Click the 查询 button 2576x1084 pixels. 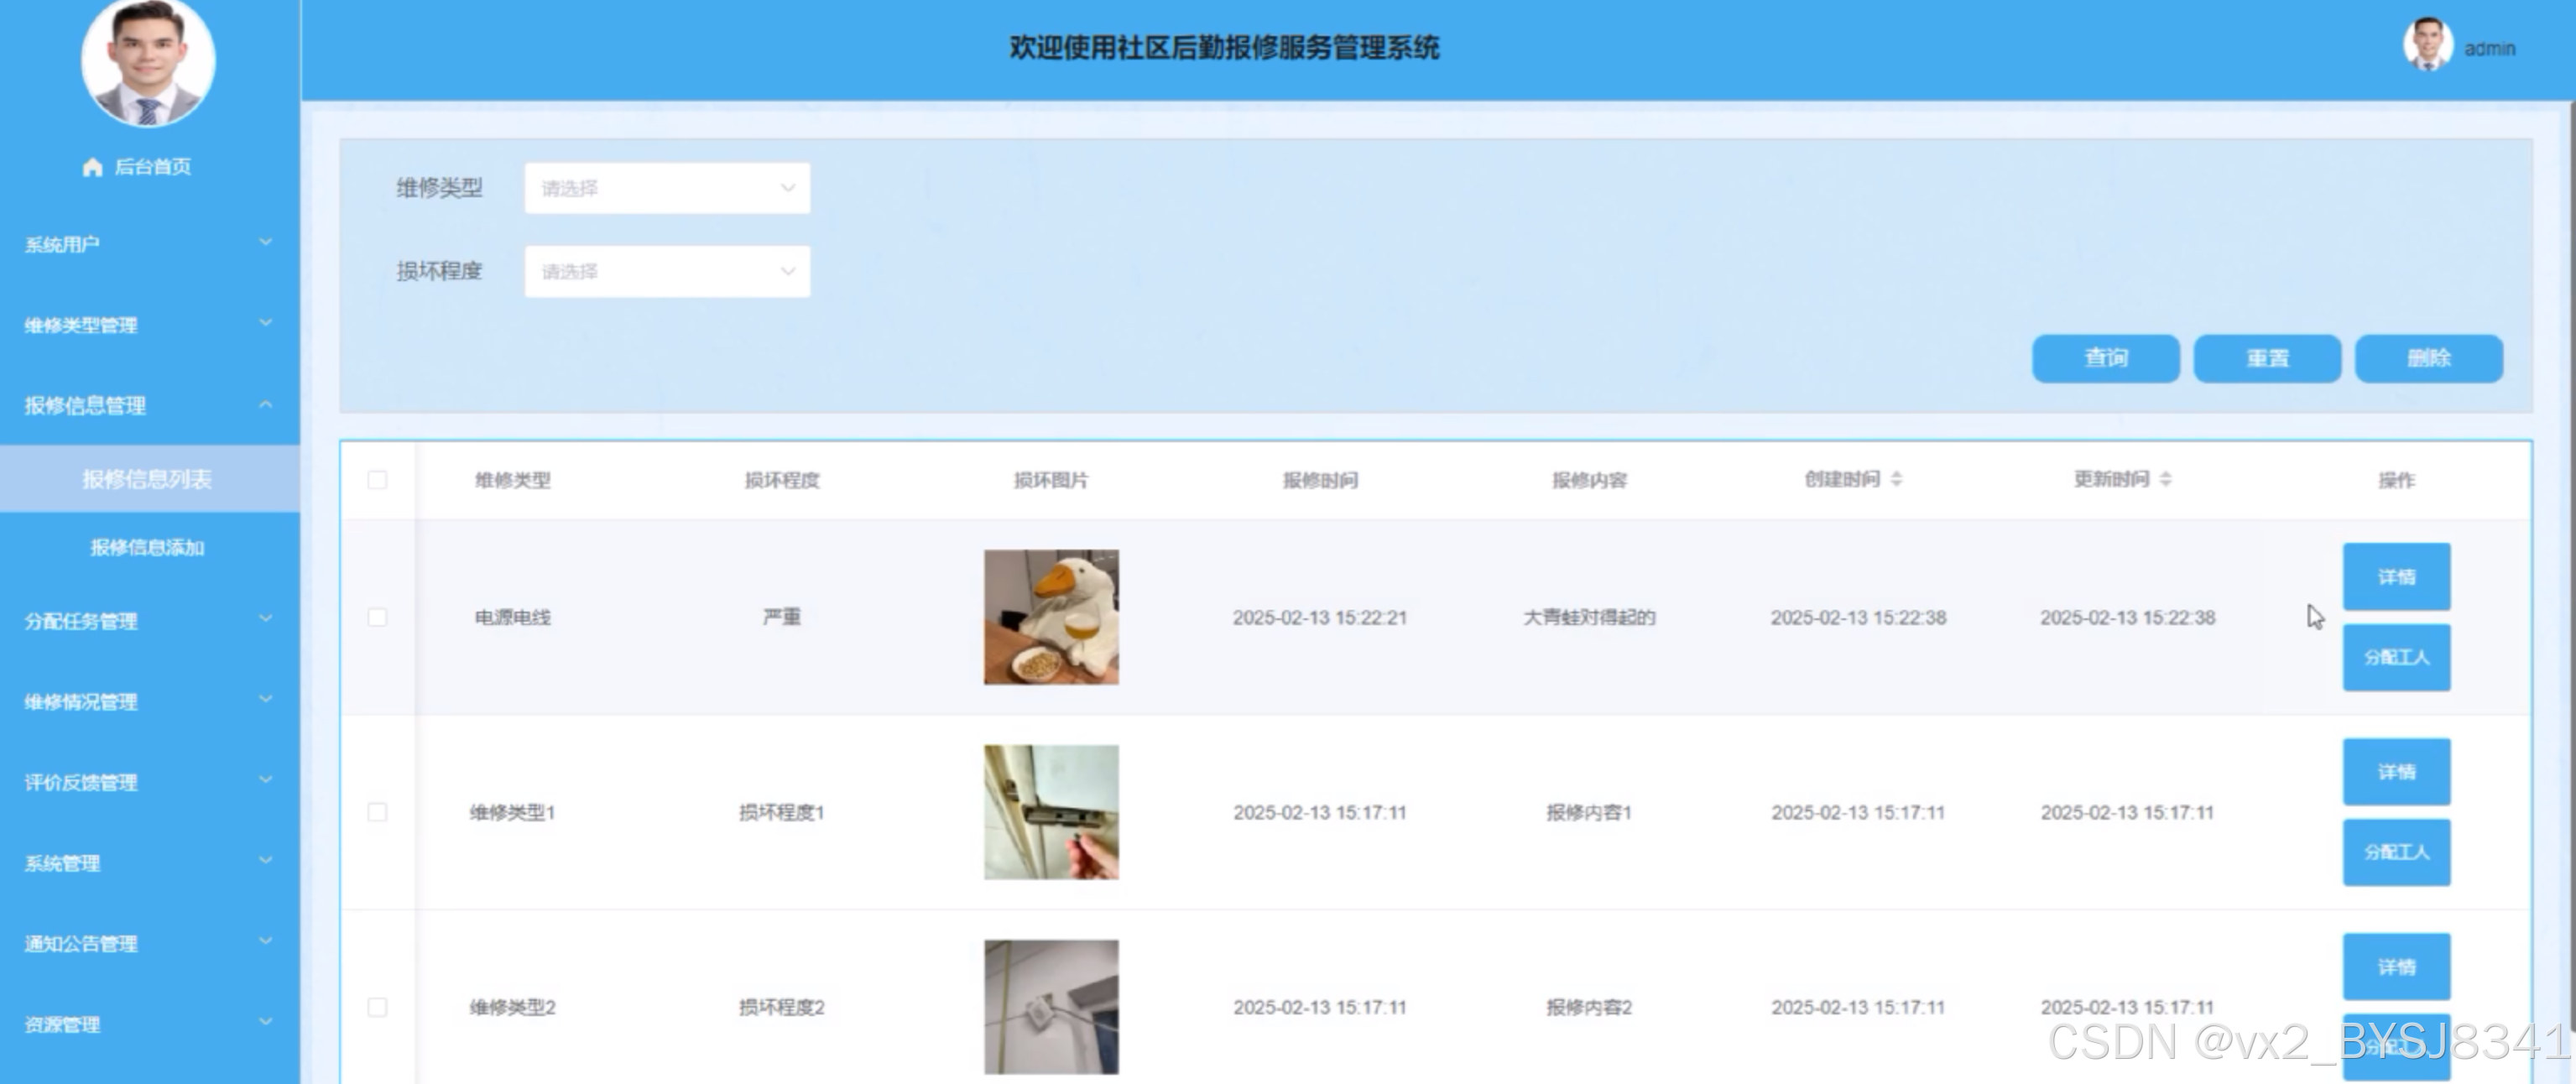[2105, 358]
